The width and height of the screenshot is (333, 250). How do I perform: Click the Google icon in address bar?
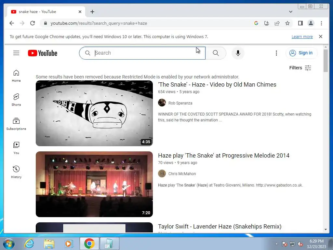(256, 23)
